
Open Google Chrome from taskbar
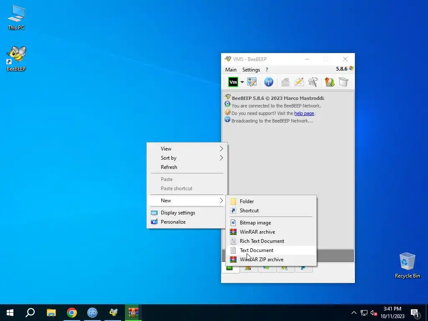(x=72, y=313)
